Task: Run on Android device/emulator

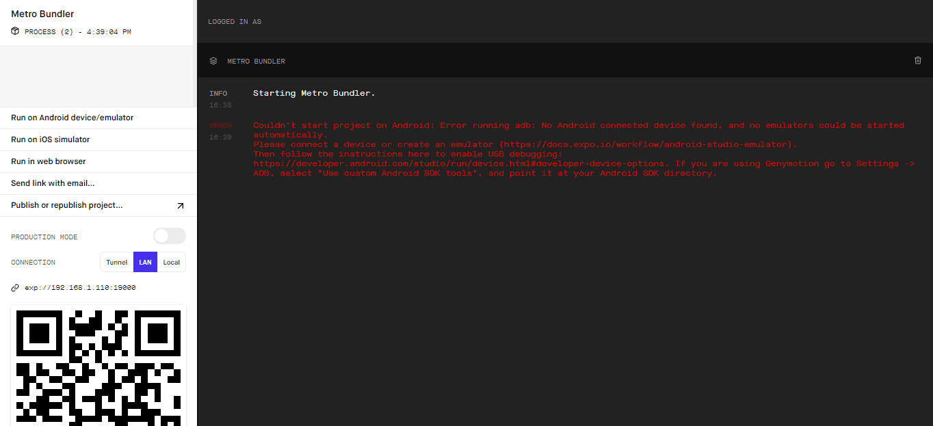Action: click(72, 117)
